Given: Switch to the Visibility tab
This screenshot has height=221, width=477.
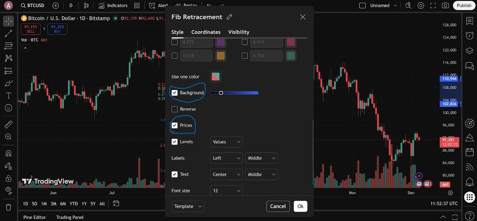Looking at the screenshot, I should pyautogui.click(x=238, y=32).
